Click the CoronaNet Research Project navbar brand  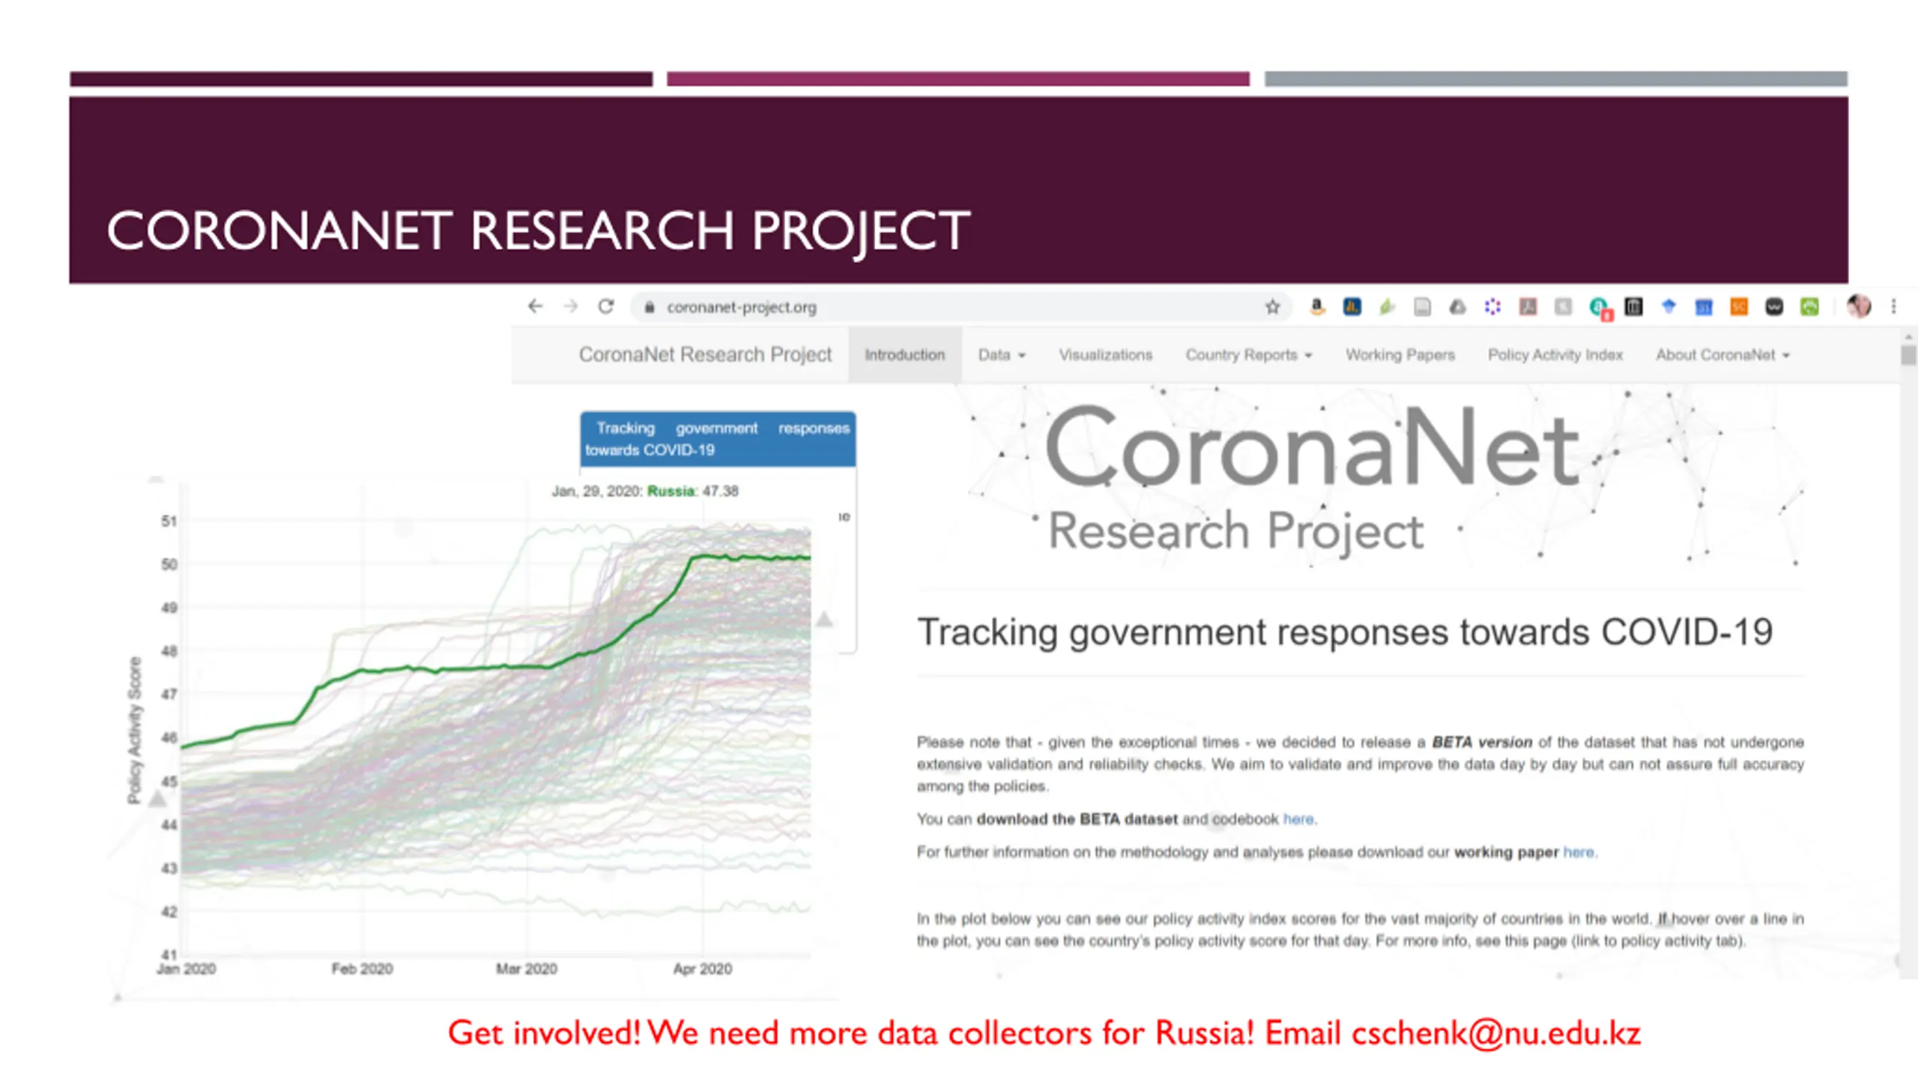pos(705,354)
